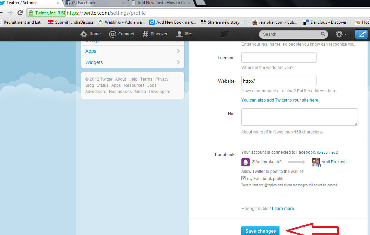This screenshot has width=370, height=235.
Task: Open the rambhai.com bookmark icon
Action: (x=255, y=22)
